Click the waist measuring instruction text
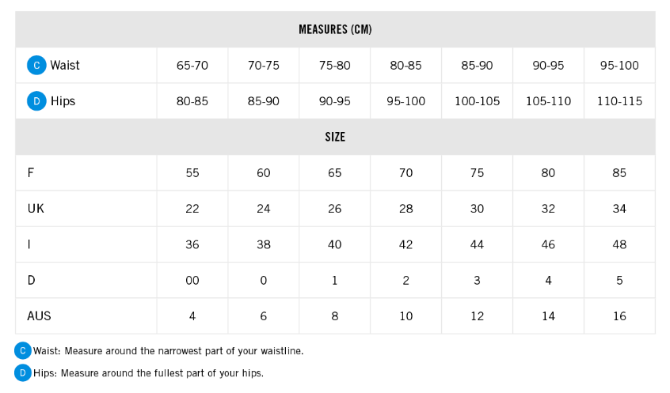 pos(168,350)
